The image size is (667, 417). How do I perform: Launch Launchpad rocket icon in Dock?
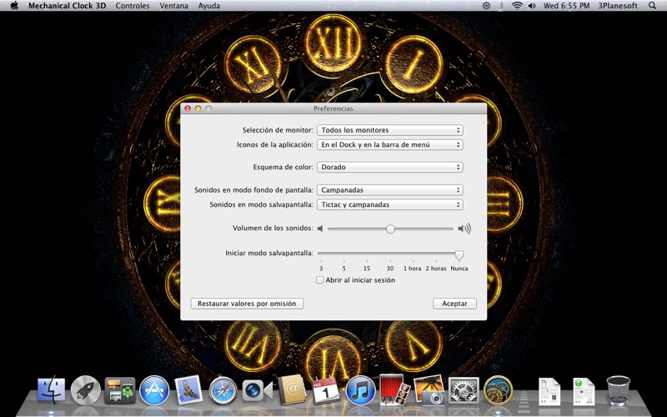coord(86,389)
